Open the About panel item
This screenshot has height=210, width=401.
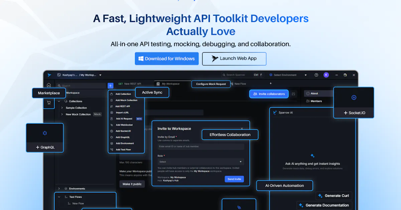pos(318,94)
